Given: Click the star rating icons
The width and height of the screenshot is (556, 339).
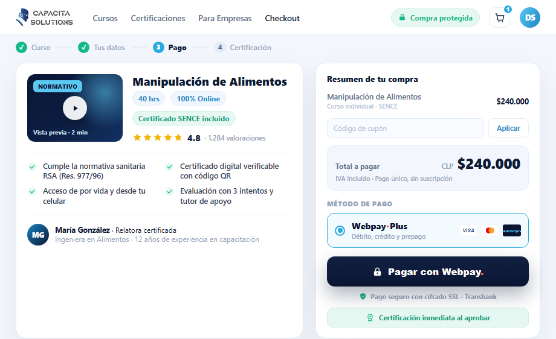Looking at the screenshot, I should pos(158,138).
